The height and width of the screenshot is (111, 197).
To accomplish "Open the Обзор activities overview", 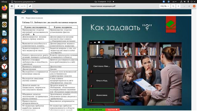I will 4,2.
